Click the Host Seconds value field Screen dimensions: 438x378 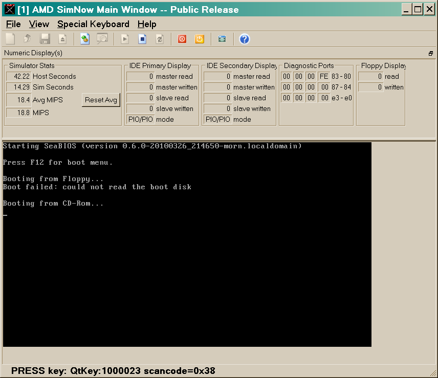pyautogui.click(x=19, y=76)
